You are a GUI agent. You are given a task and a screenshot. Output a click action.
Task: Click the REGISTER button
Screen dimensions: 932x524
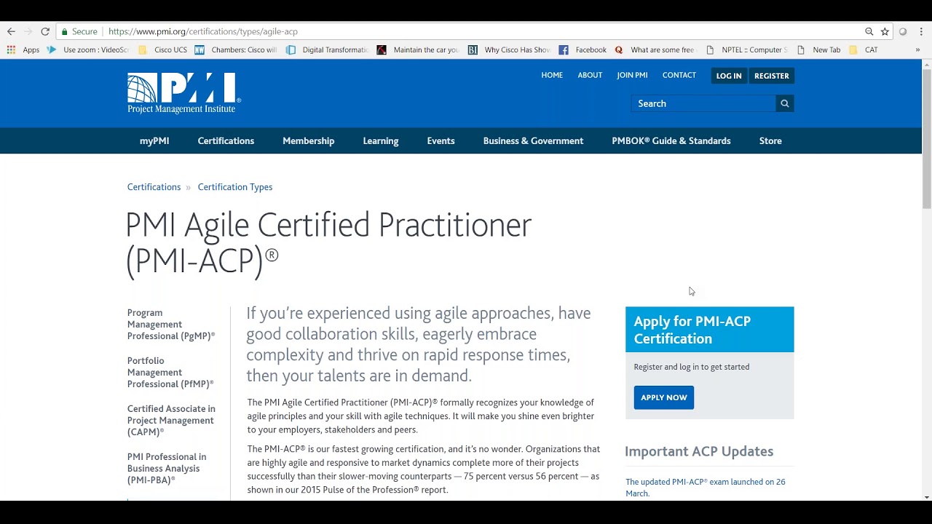(x=771, y=76)
